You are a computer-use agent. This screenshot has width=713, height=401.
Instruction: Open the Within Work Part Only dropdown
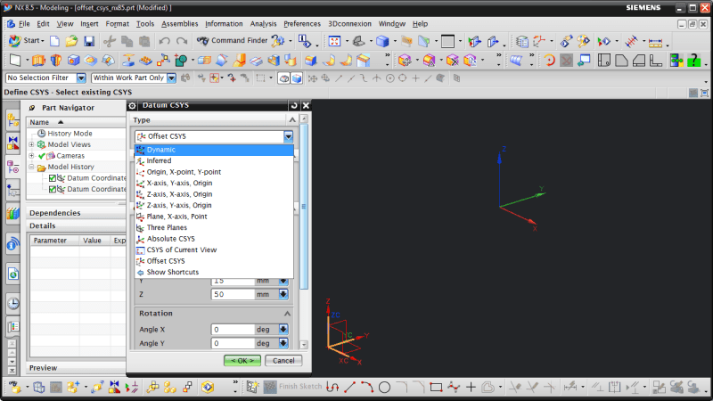pyautogui.click(x=171, y=78)
